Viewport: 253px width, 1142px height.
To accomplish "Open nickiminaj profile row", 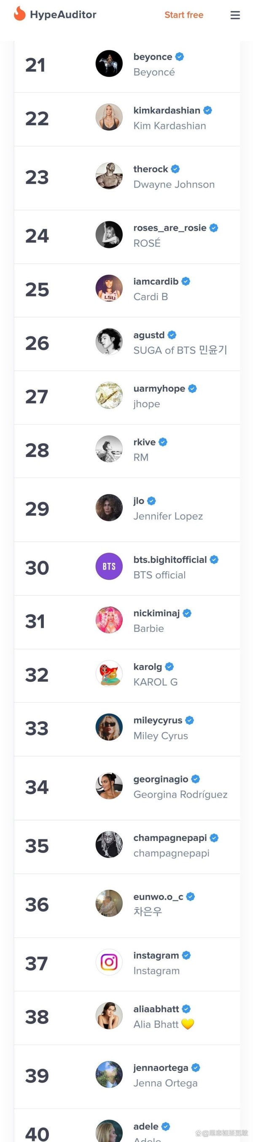I will (127, 622).
